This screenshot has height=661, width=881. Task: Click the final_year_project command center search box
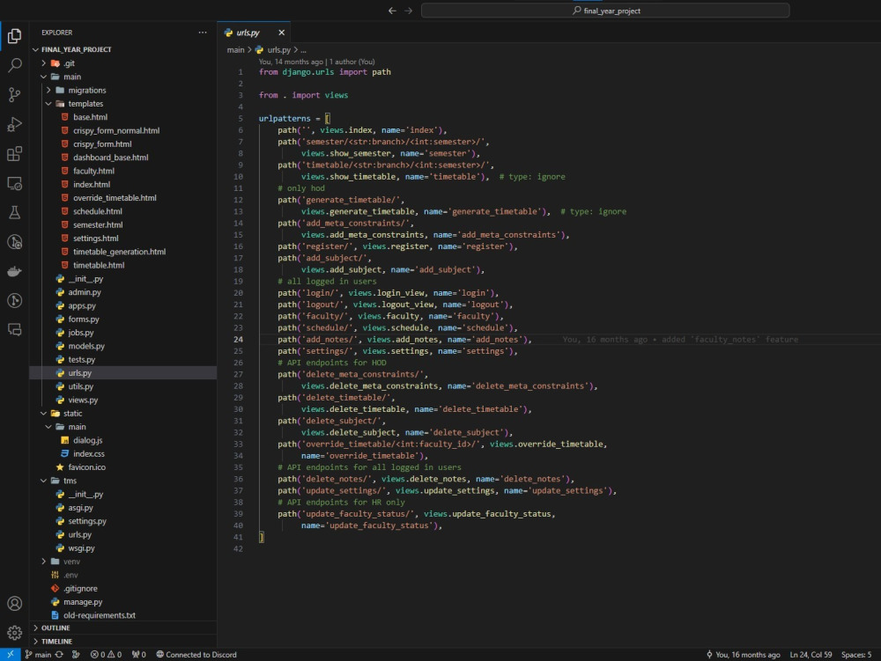point(605,11)
